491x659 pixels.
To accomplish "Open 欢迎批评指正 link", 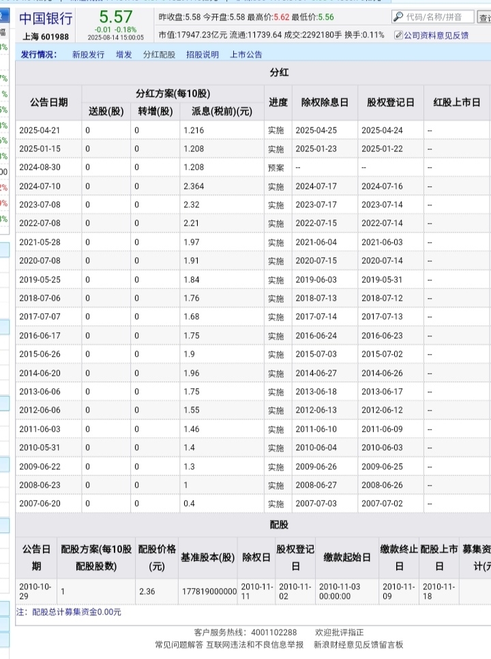I will [340, 632].
